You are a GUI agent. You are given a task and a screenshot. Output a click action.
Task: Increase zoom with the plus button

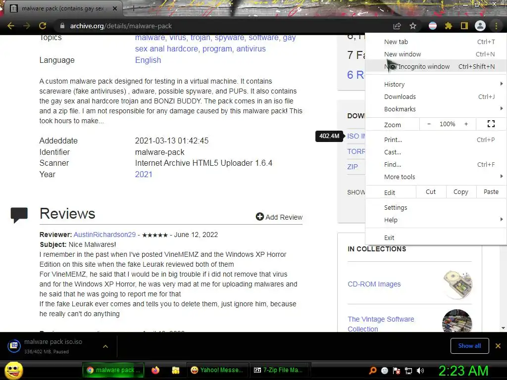click(x=466, y=124)
